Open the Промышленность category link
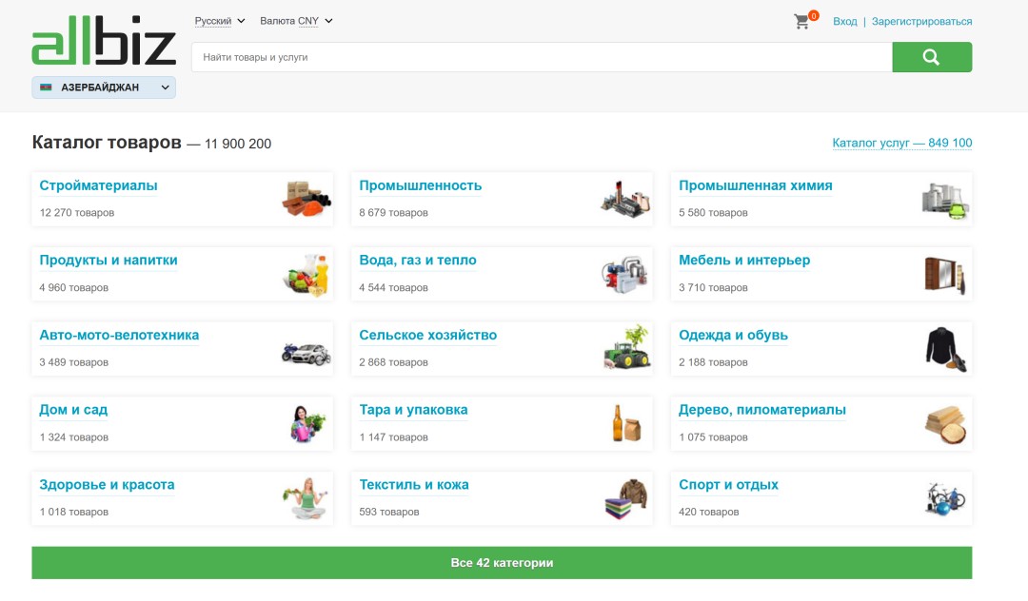 421,186
